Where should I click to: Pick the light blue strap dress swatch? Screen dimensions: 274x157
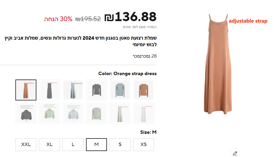(73, 90)
